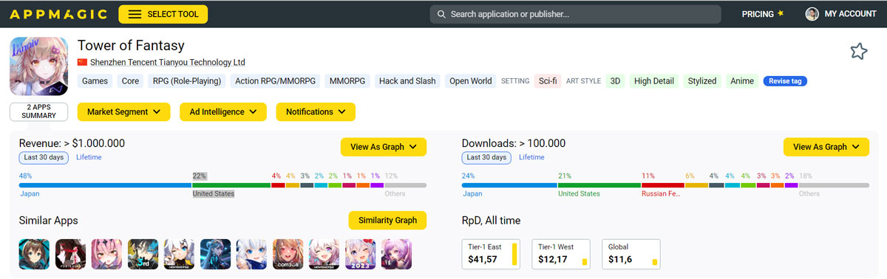
Task: Select the Core tag
Action: coord(130,81)
